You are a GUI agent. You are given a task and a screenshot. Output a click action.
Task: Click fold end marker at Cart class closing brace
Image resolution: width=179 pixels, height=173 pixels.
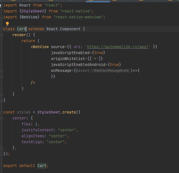click(2, 100)
